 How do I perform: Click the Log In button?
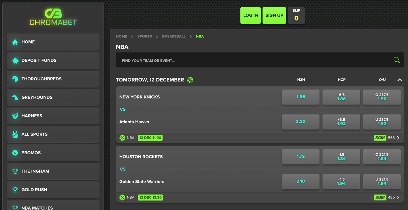pyautogui.click(x=250, y=15)
